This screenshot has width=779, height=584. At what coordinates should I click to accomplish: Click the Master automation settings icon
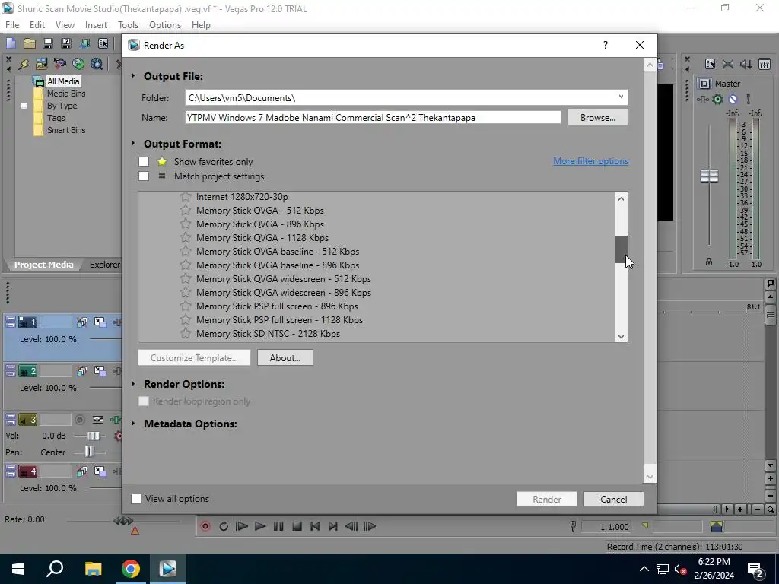click(702, 100)
